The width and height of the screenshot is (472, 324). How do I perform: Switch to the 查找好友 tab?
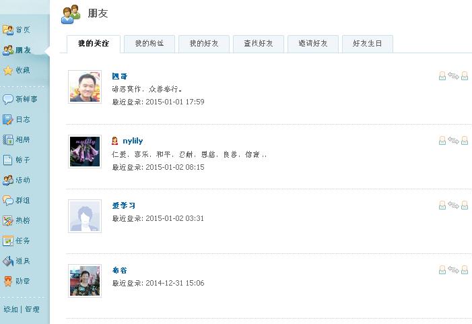(x=259, y=44)
